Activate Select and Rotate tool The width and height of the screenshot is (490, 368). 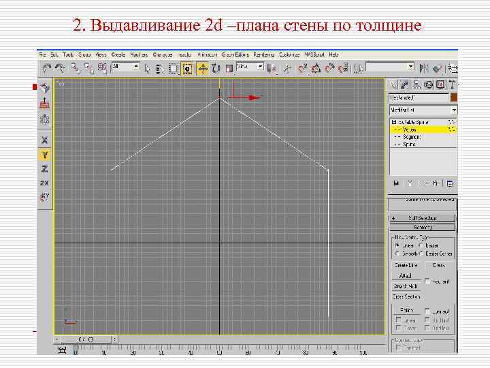tap(216, 69)
